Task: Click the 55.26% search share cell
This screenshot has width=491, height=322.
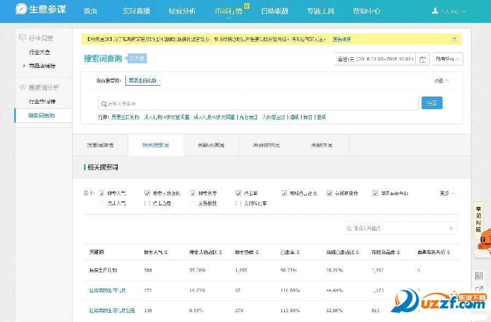Action: pos(197,270)
